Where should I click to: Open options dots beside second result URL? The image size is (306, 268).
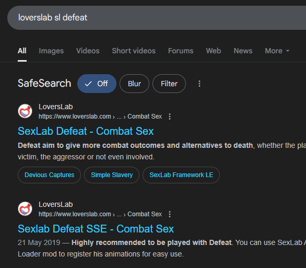pyautogui.click(x=170, y=214)
